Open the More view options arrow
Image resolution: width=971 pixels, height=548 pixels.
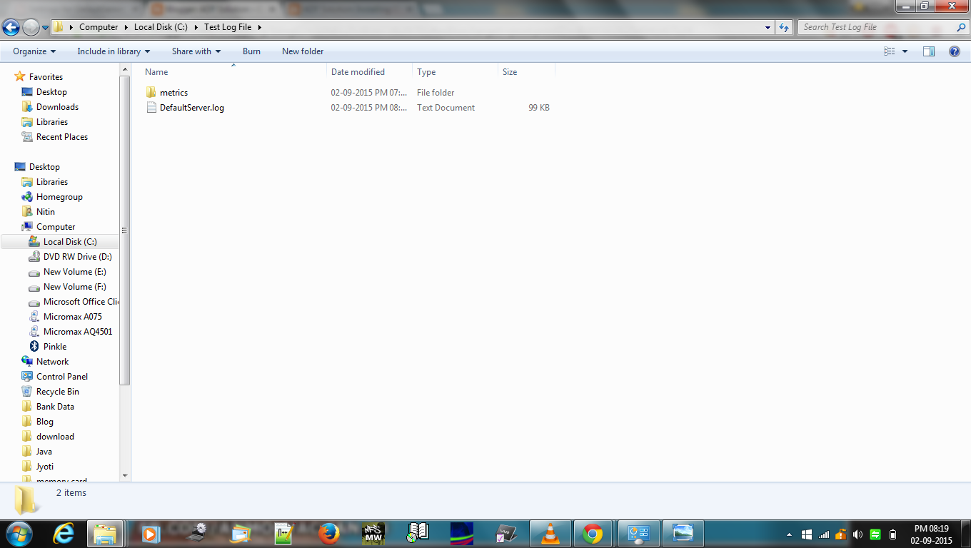pyautogui.click(x=905, y=51)
